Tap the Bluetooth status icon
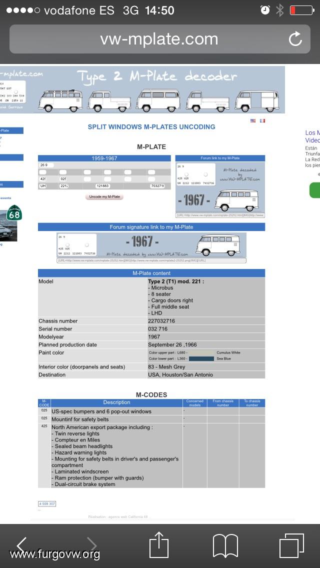Image resolution: width=320 pixels, height=568 pixels. (x=280, y=10)
